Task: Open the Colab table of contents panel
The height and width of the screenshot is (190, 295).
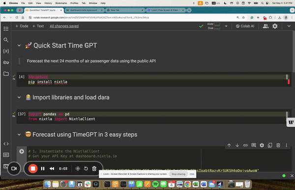Action: click(x=6, y=29)
